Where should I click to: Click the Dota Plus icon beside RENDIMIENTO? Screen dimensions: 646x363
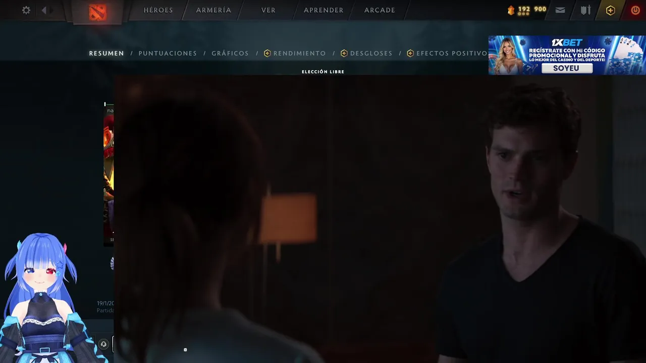click(267, 53)
